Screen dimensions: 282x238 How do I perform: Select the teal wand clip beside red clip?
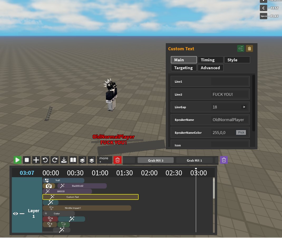tap(72, 219)
